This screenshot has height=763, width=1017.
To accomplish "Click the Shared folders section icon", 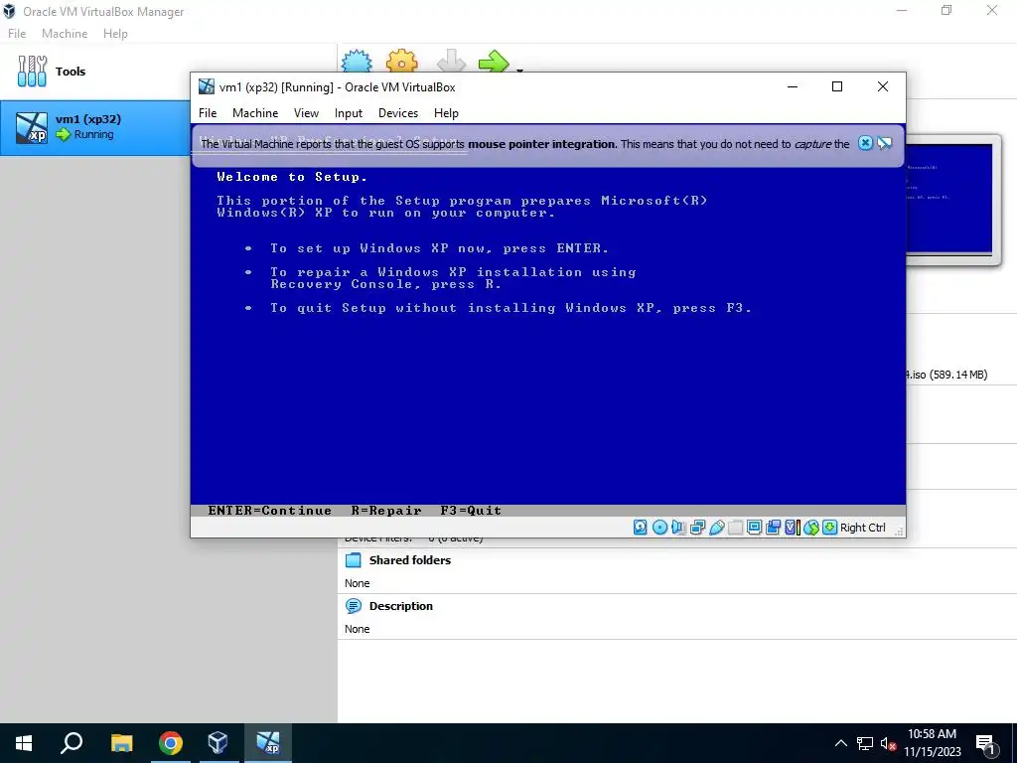I will pyautogui.click(x=354, y=560).
